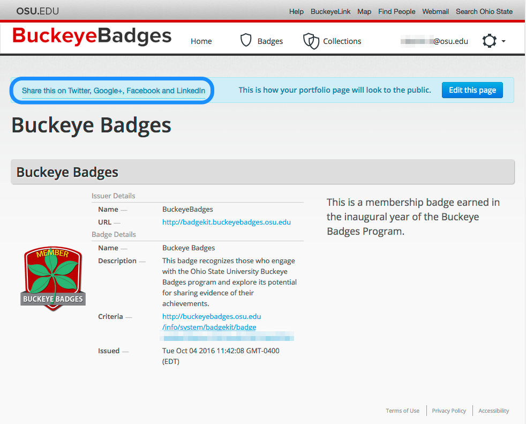Open Terms of Use in footer
The image size is (526, 424).
403,411
